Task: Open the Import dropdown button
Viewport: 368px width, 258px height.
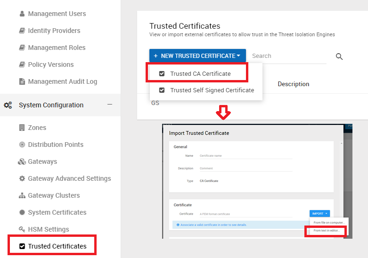Action: 319,213
